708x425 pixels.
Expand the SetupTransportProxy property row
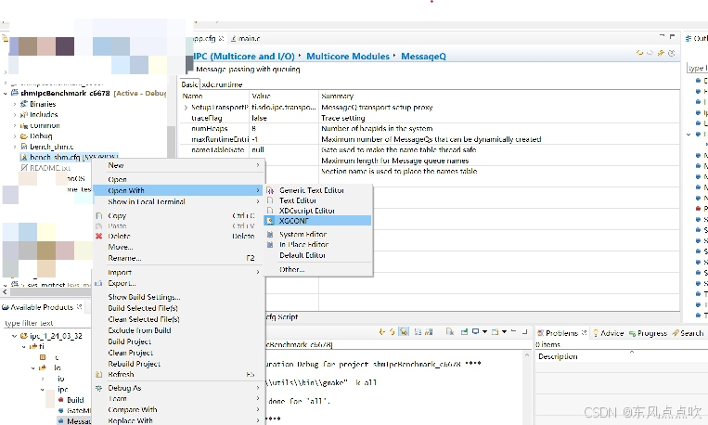click(x=186, y=108)
